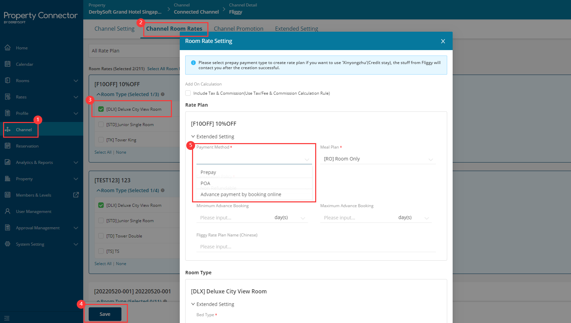Toggle Include Tax & Commission checkbox
The width and height of the screenshot is (571, 323).
pos(188,93)
